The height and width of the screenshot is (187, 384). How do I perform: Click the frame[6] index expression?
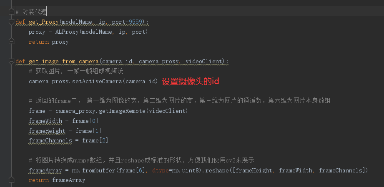click(132, 170)
